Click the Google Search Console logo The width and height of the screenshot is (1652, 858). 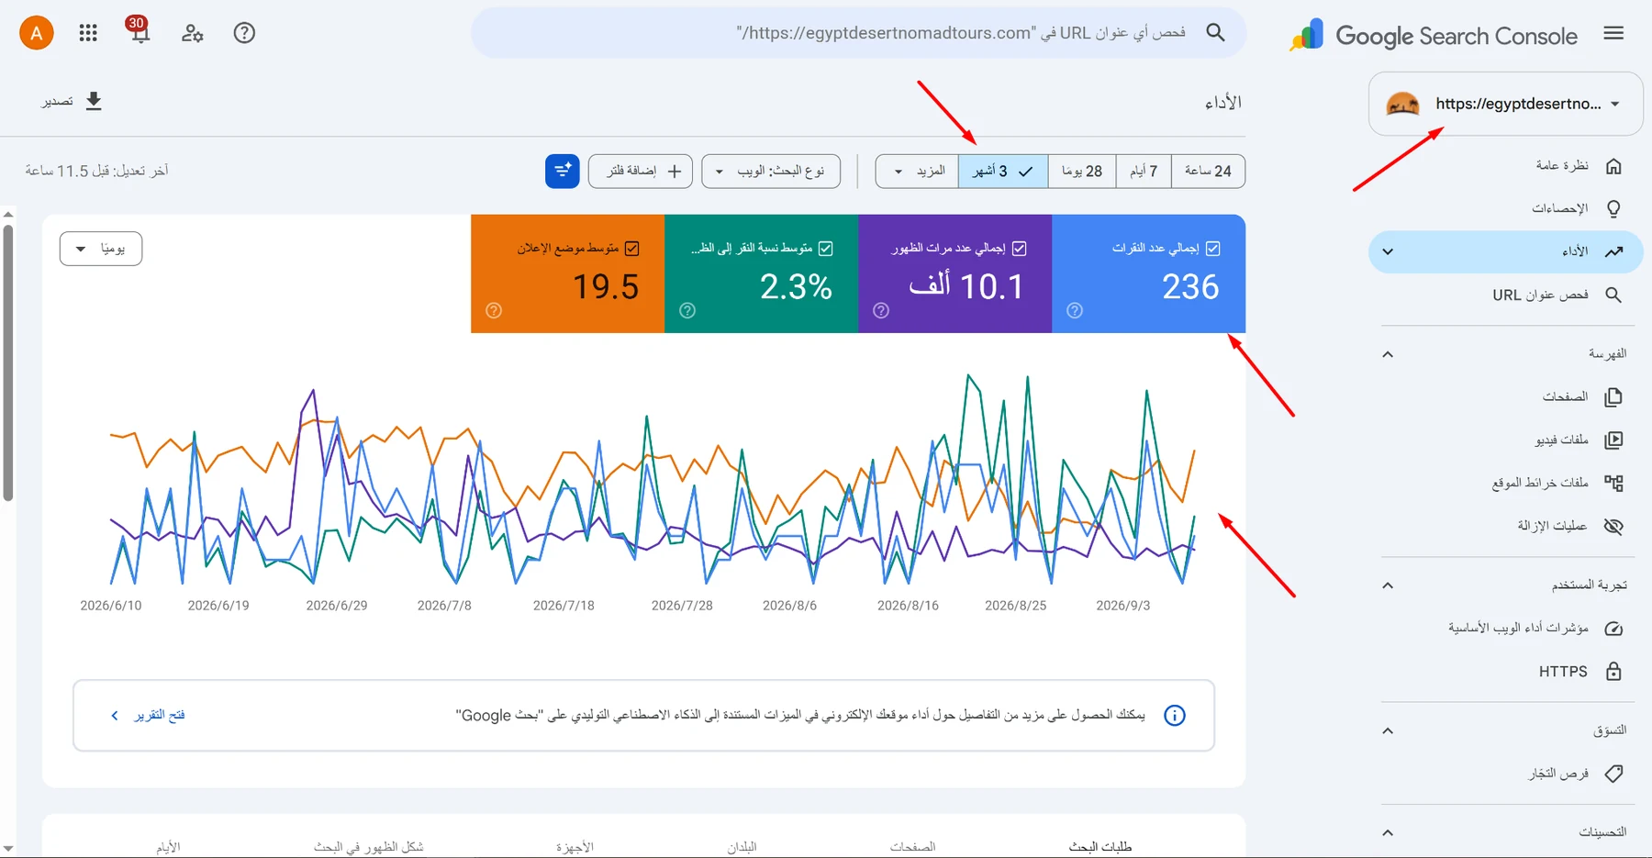click(x=1434, y=35)
